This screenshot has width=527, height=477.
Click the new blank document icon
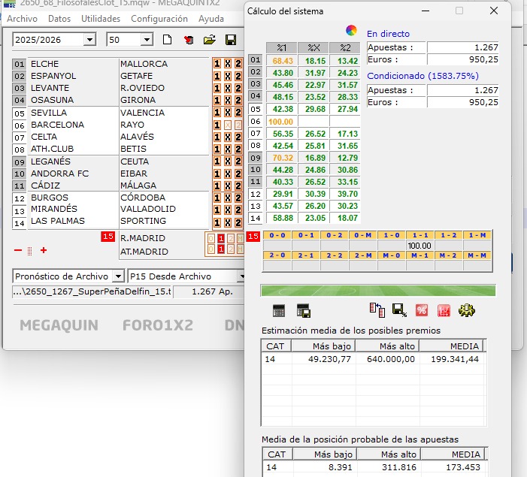point(168,40)
